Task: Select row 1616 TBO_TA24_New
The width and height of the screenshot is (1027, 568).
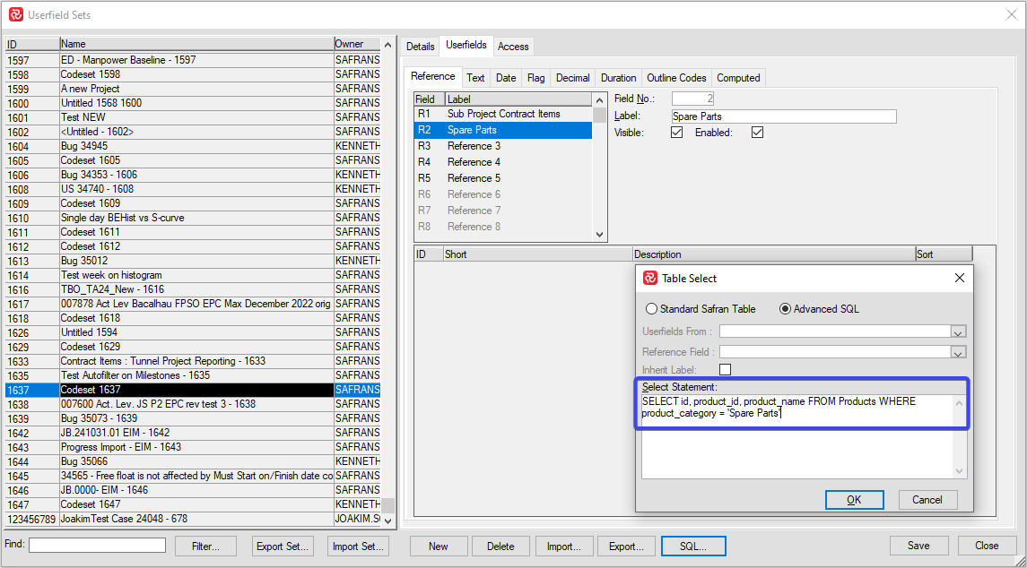Action: (193, 289)
